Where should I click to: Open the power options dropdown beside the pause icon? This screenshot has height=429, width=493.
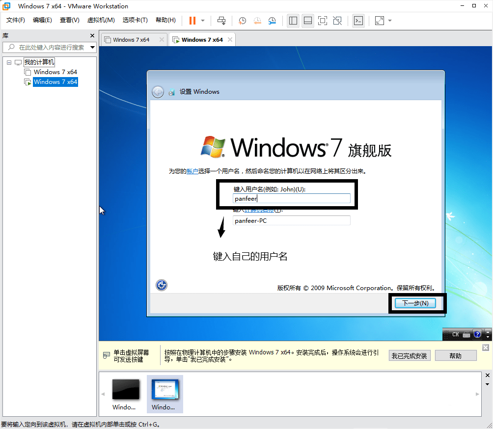[203, 21]
